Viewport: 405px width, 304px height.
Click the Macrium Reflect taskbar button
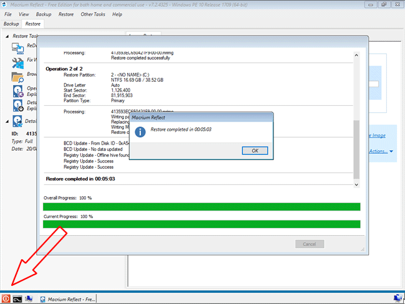(68, 299)
